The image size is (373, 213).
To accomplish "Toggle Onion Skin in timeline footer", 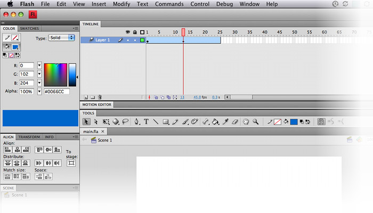I will [x=156, y=97].
